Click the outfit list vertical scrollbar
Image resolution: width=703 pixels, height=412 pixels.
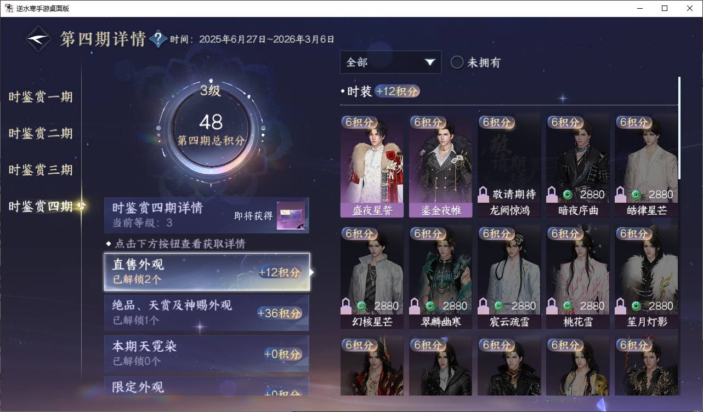tap(679, 127)
